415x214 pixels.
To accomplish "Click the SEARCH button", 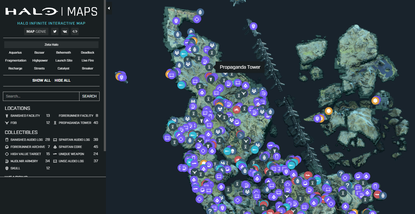I will (x=90, y=96).
